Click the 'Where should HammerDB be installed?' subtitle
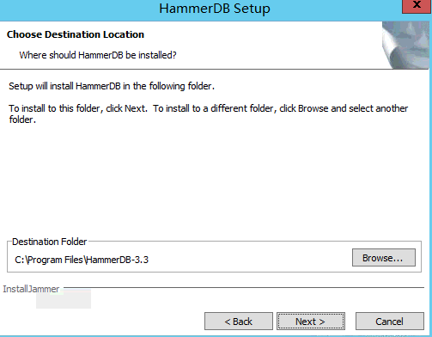The height and width of the screenshot is (337, 432). (98, 55)
